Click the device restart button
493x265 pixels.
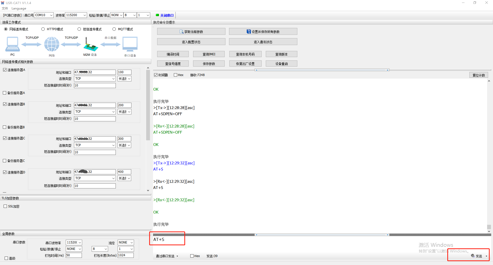point(281,64)
